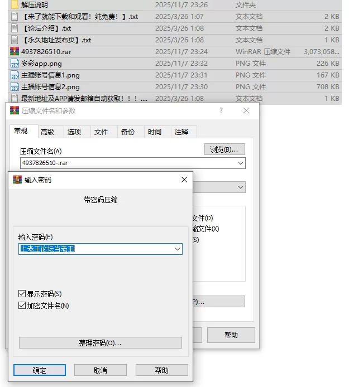Viewport: 349px width, 387px height.
Task: Click the text file icon of 【论坛介绍】.txt
Action: pyautogui.click(x=15, y=28)
